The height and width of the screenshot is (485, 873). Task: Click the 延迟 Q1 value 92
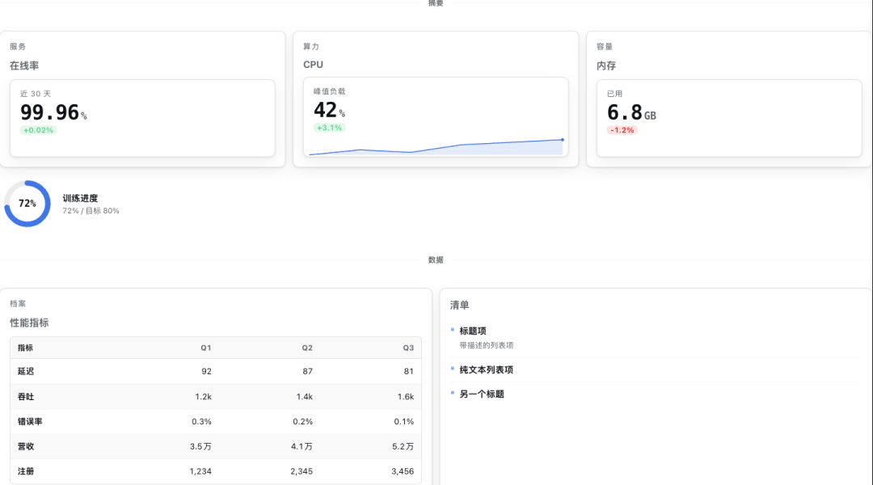[x=207, y=371]
